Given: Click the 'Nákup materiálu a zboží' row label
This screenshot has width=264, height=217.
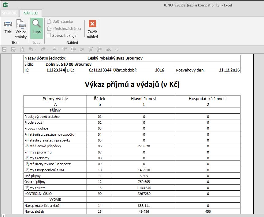Looking at the screenshot, I should click(42, 206).
